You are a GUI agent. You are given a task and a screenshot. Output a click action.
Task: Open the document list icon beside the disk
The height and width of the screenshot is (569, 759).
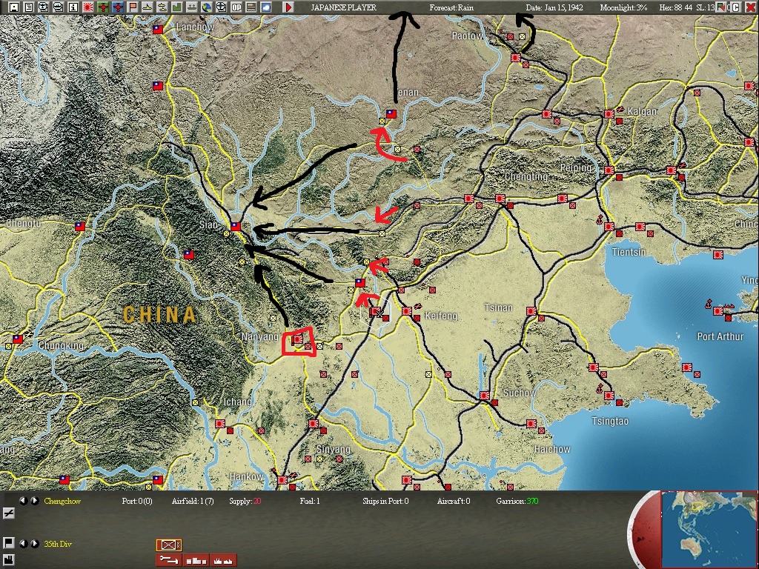[x=29, y=7]
